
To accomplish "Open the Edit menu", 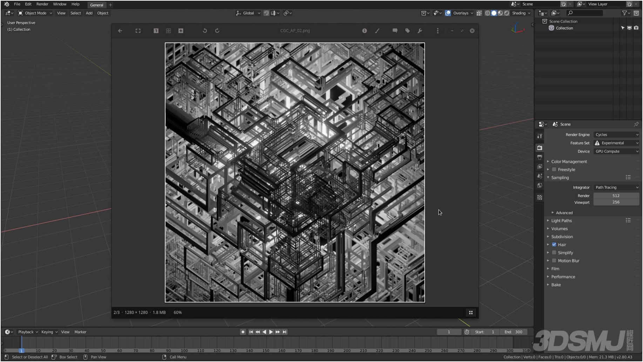I will (28, 4).
